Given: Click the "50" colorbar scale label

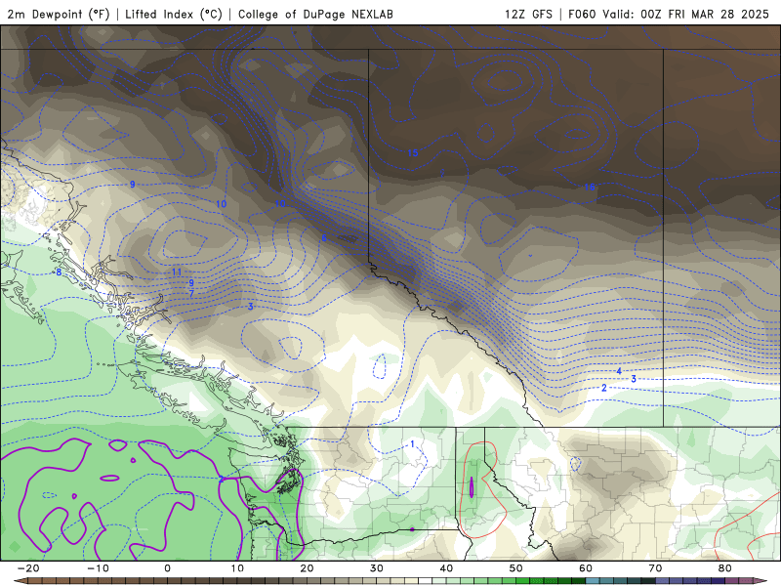Looking at the screenshot, I should (516, 568).
